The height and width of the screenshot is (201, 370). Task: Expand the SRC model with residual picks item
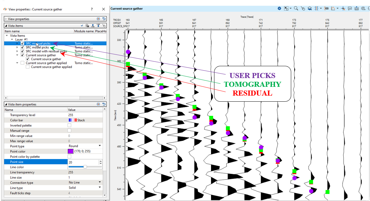point(17,51)
